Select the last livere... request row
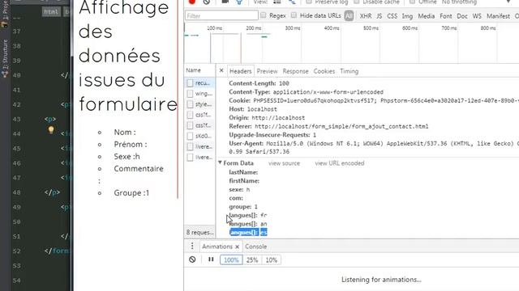 [x=199, y=157]
